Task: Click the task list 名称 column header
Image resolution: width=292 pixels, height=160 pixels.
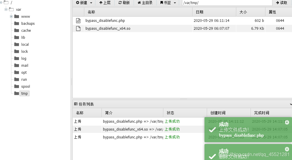Action: click(x=87, y=113)
